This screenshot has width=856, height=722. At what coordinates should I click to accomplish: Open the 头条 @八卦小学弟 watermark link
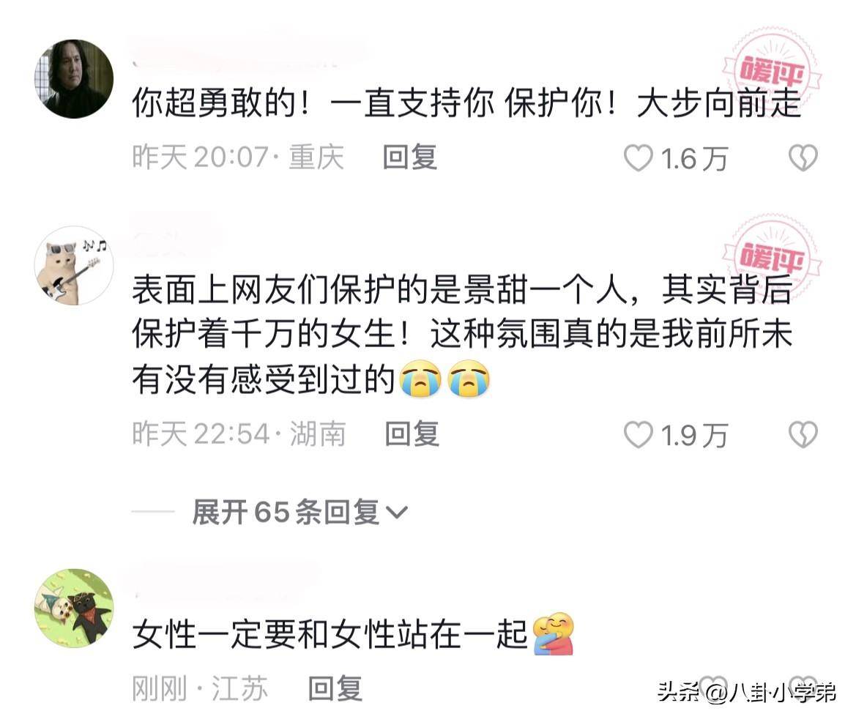747,692
